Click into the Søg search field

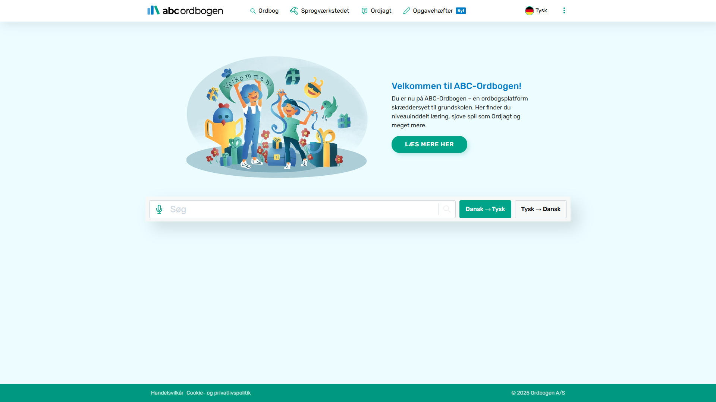pyautogui.click(x=298, y=209)
